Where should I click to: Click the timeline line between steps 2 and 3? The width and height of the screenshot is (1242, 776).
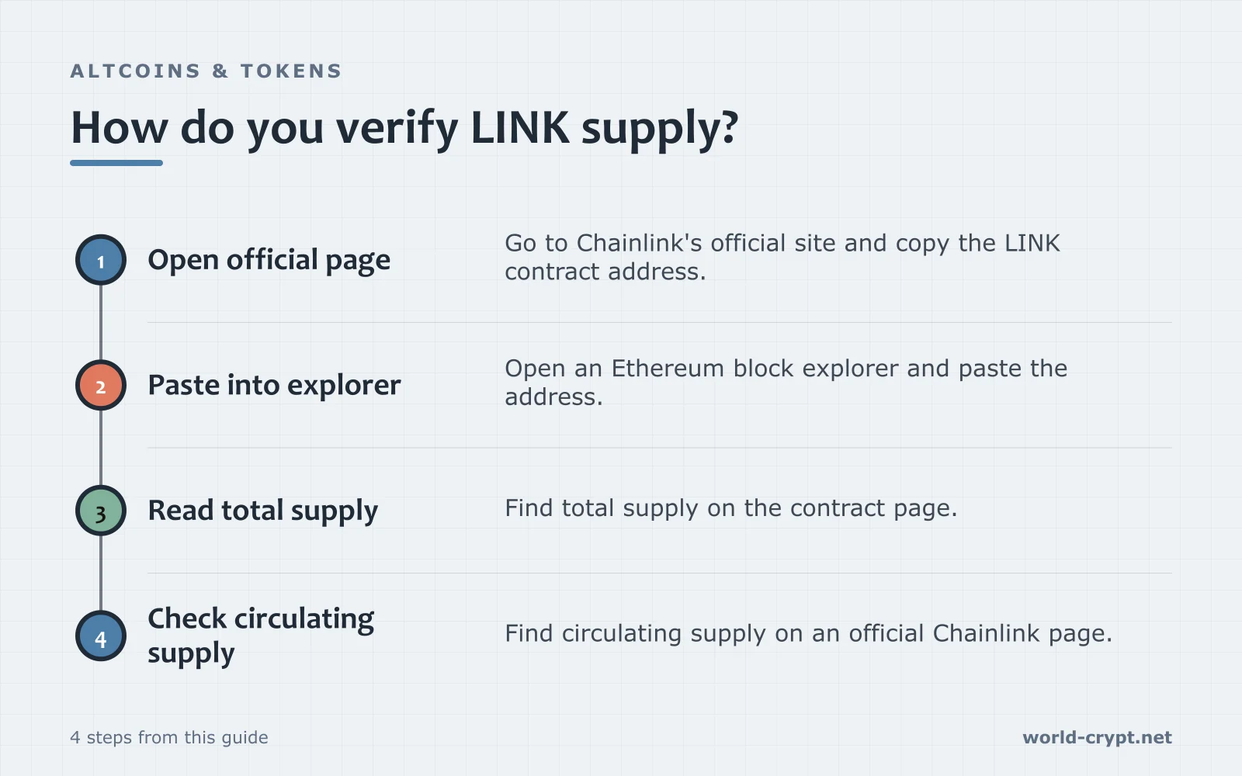point(101,448)
